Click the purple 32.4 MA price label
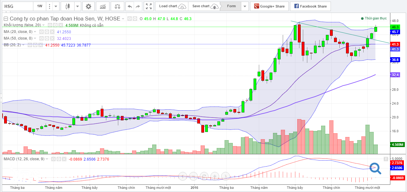 point(395,75)
